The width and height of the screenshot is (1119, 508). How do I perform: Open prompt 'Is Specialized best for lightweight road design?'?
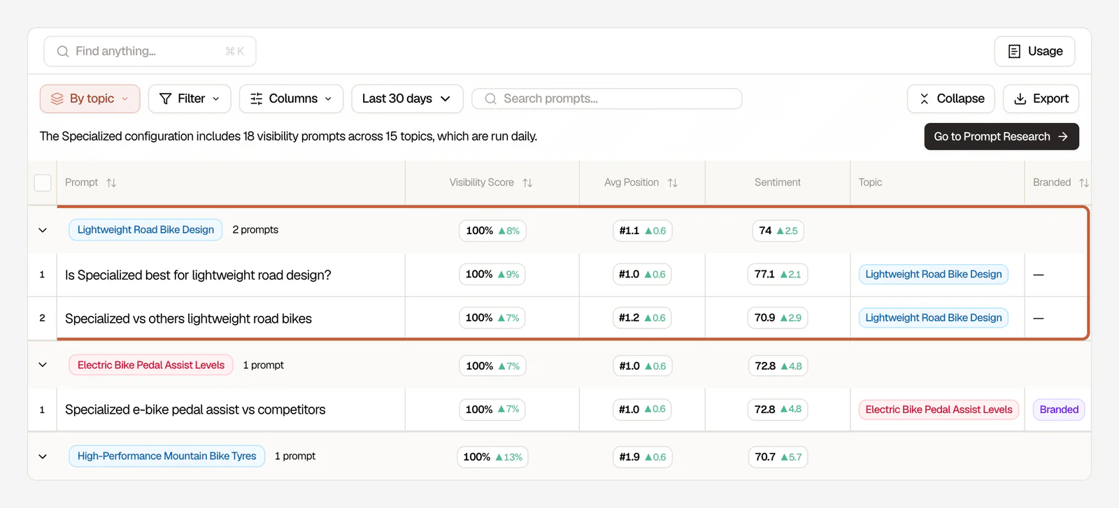198,275
